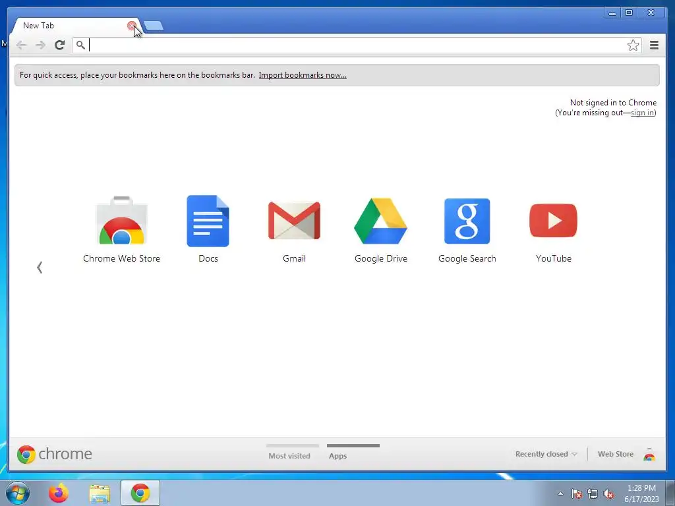The image size is (675, 506).
Task: Open the YouTube app icon
Action: pos(553,220)
